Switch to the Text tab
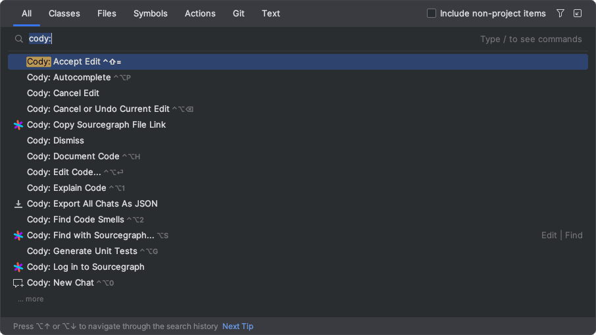The height and width of the screenshot is (335, 596). (x=271, y=14)
